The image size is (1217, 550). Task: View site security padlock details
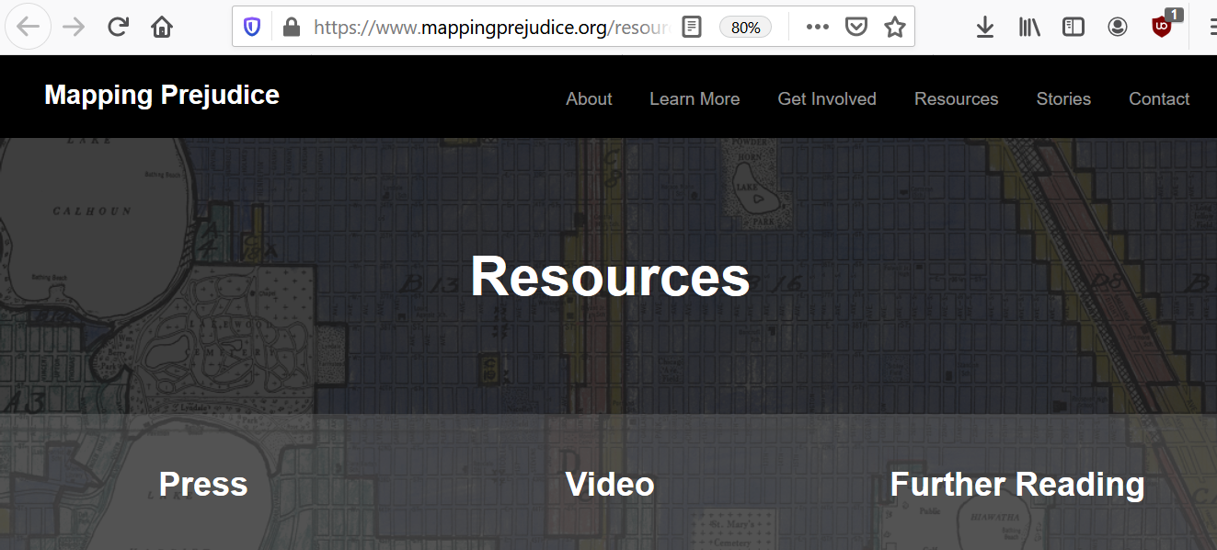click(x=292, y=27)
